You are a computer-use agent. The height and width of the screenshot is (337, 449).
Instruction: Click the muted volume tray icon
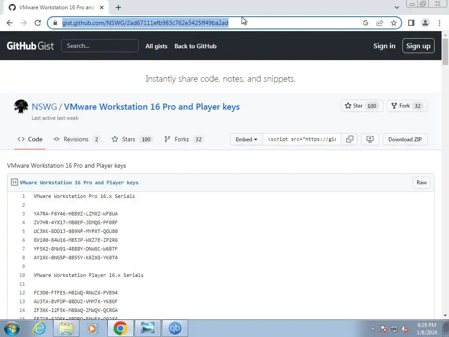point(405,329)
